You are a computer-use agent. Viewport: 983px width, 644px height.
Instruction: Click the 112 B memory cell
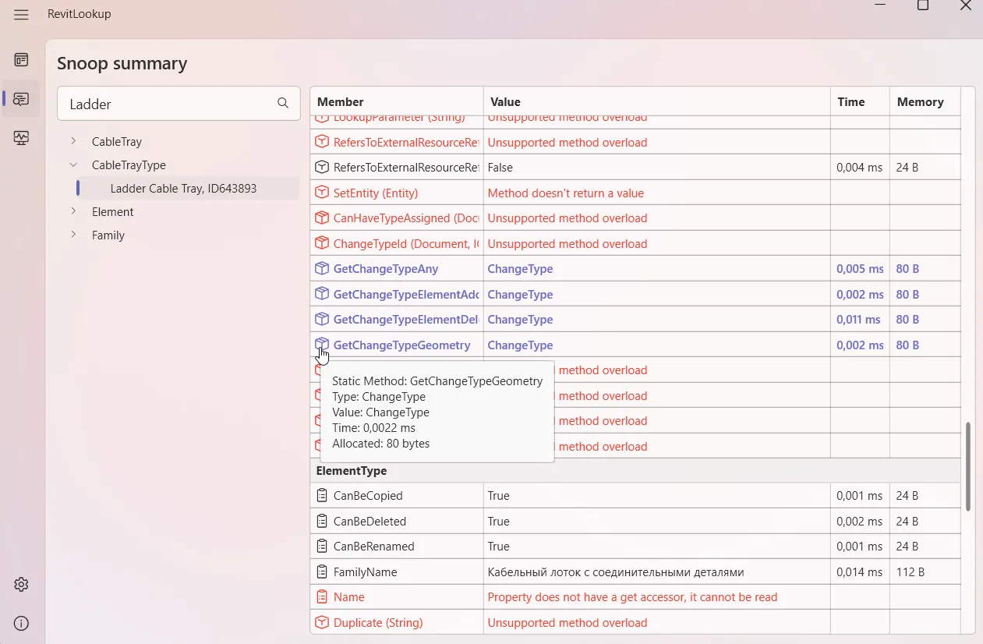coord(911,572)
